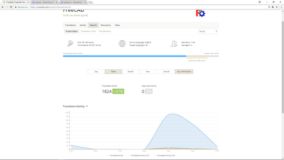
Task: Click the Members 1146 text
Action: click(188, 42)
